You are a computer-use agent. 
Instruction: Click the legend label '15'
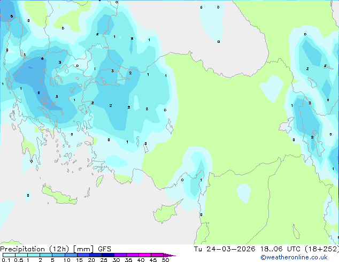79,260
